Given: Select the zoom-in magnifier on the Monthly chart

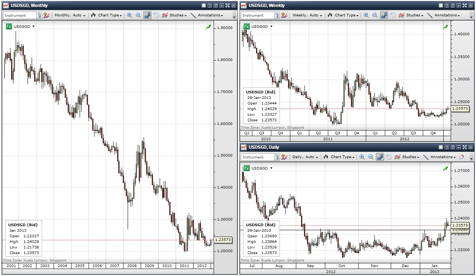Looking at the screenshot, I should pos(129,15).
